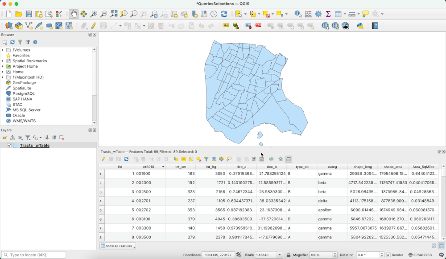
Task: Move selection to top in attribute table
Action: (214, 159)
